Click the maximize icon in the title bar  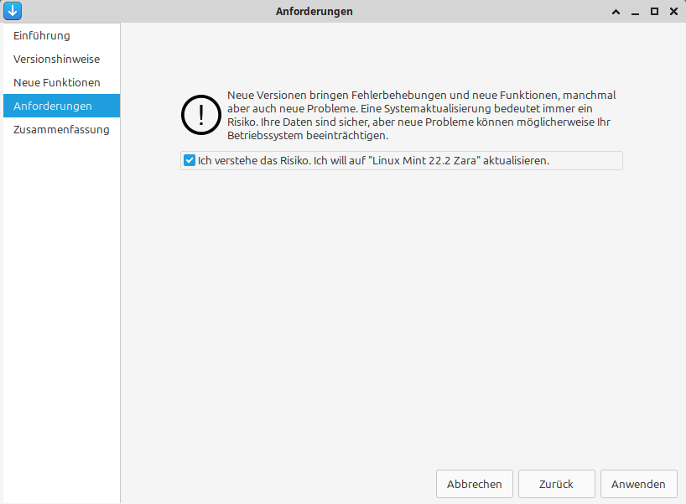tap(655, 11)
